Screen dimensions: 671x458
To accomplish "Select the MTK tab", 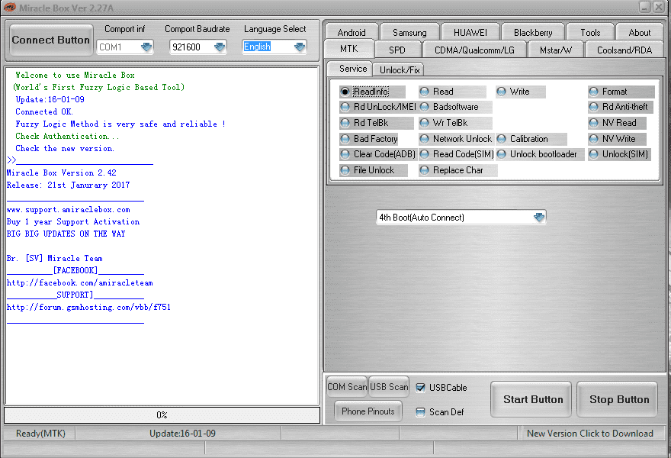I will point(349,49).
